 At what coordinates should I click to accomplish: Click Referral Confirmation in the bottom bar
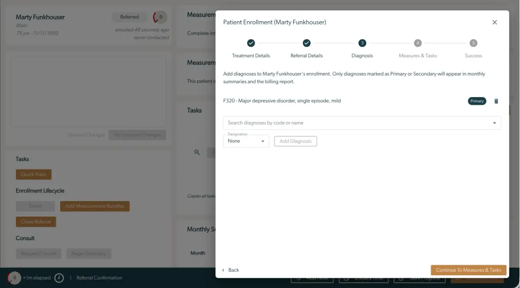coord(98,278)
